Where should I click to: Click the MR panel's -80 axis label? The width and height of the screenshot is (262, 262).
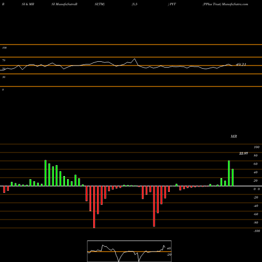click(x=256, y=223)
